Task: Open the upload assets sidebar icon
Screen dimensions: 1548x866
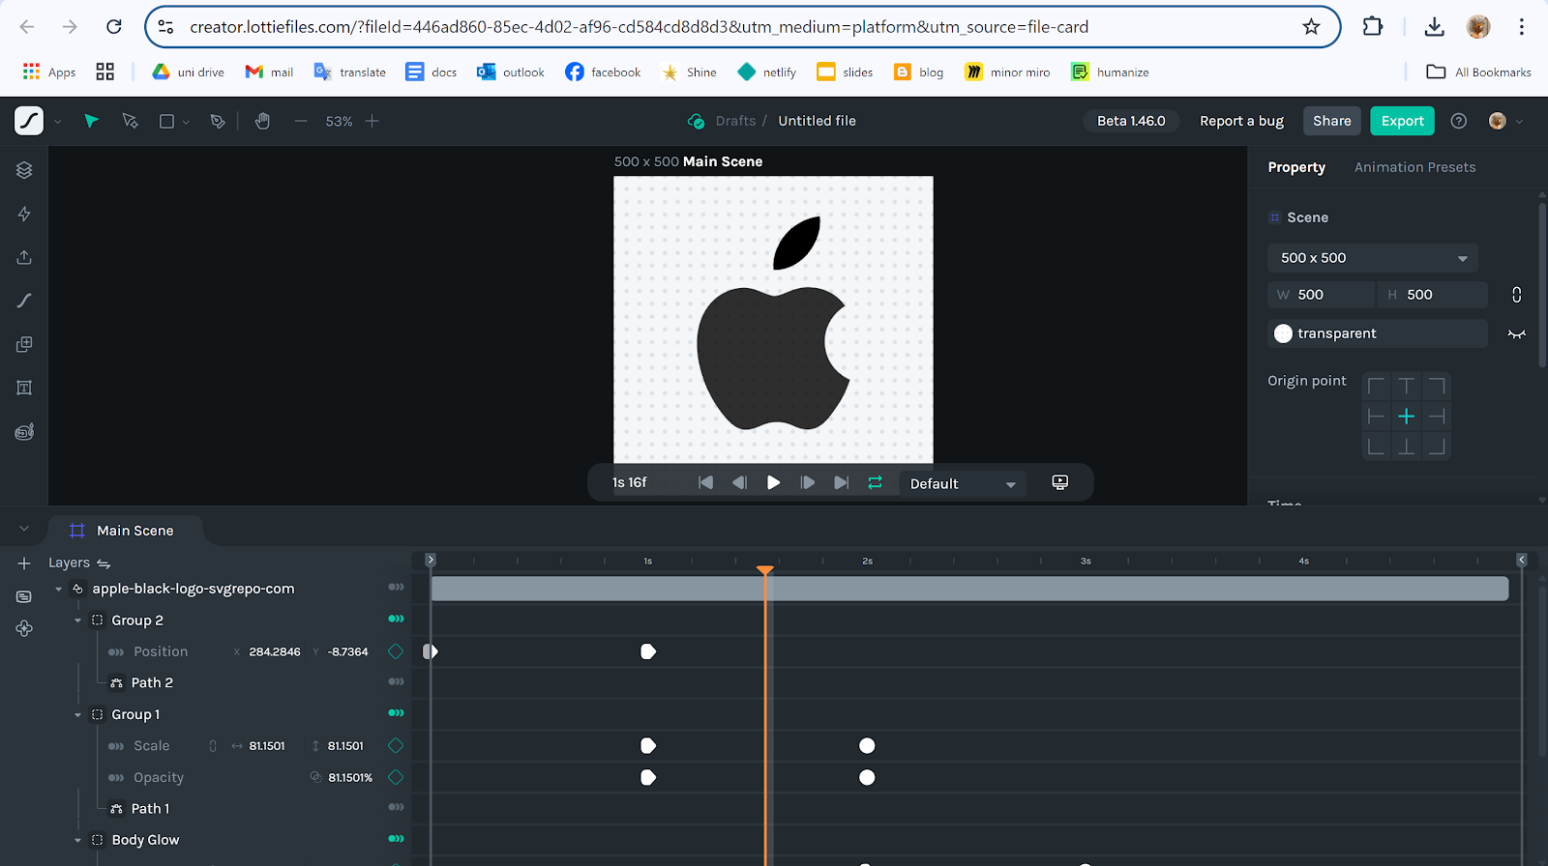Action: pos(24,257)
